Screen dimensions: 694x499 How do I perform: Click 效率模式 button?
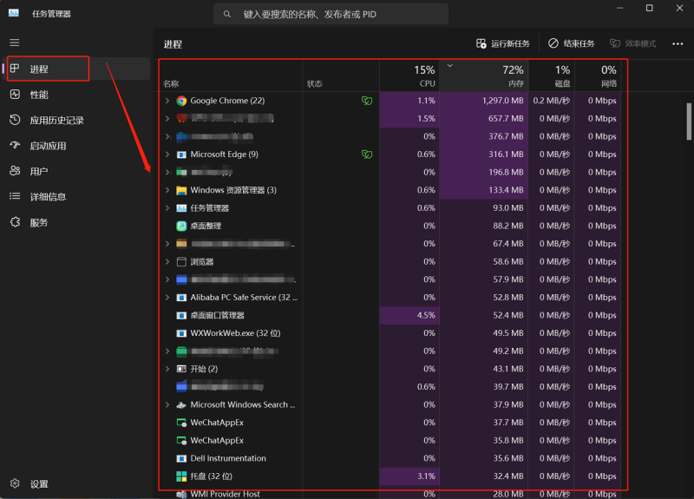click(633, 43)
